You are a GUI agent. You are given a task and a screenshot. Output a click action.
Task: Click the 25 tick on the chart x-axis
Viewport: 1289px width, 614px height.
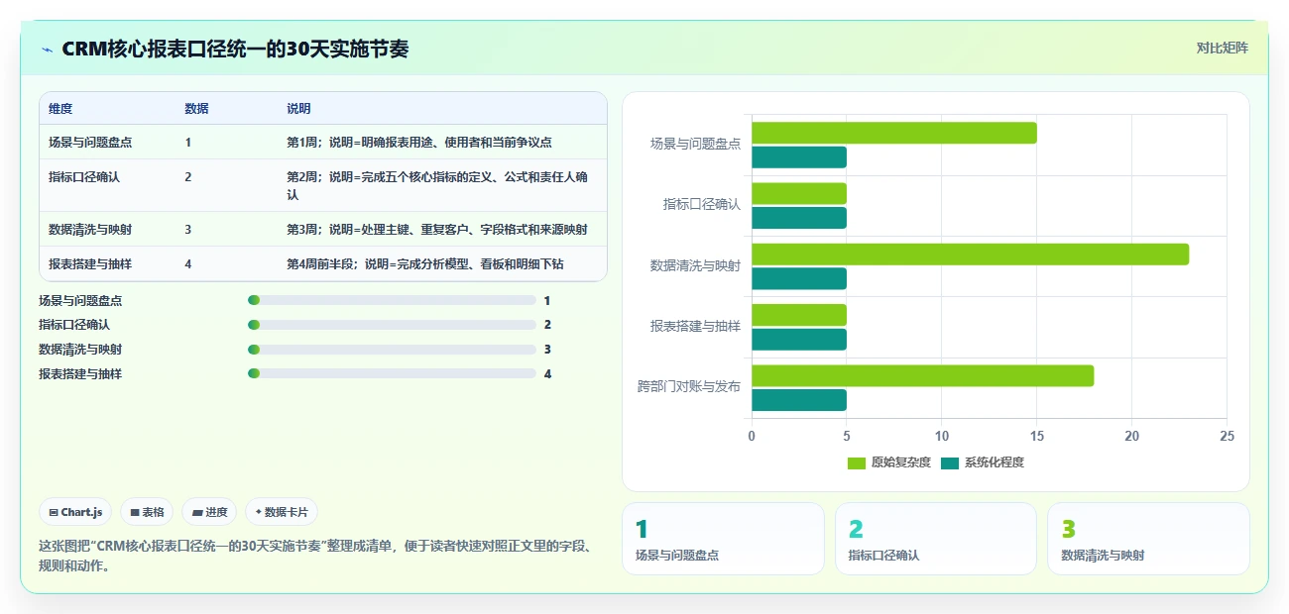(x=1227, y=436)
